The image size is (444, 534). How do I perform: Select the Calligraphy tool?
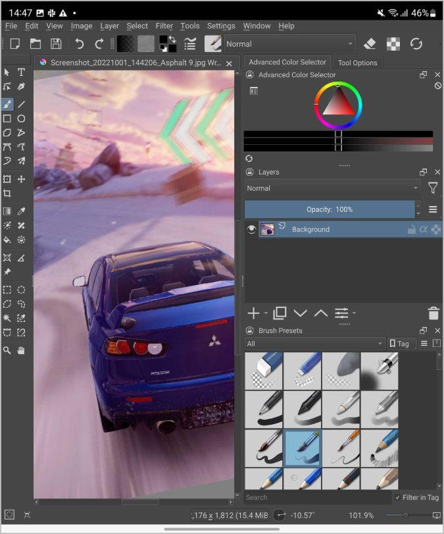click(21, 86)
